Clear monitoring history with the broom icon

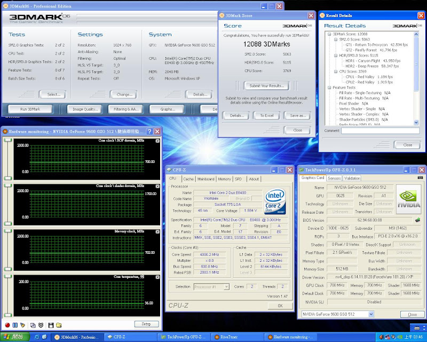point(22,325)
